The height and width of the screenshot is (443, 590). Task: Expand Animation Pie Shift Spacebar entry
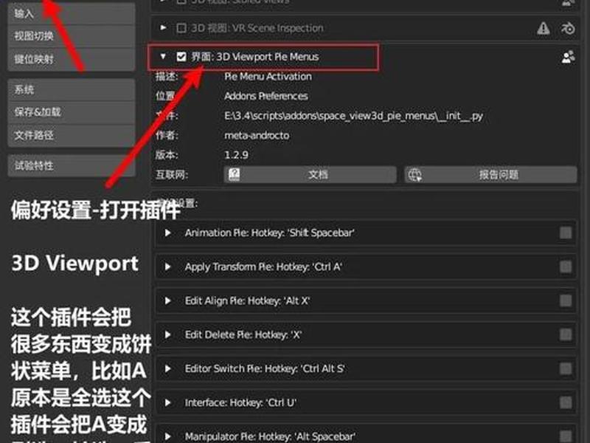pyautogui.click(x=168, y=233)
